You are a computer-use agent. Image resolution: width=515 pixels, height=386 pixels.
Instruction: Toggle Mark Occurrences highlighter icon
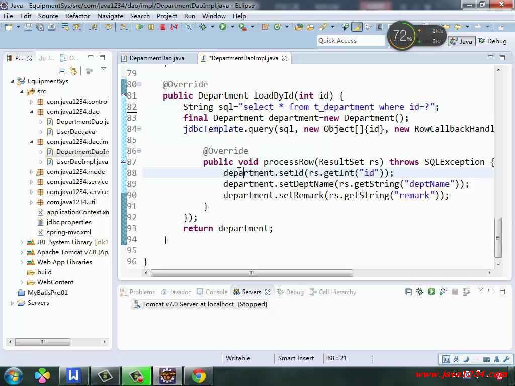pyautogui.click(x=357, y=27)
